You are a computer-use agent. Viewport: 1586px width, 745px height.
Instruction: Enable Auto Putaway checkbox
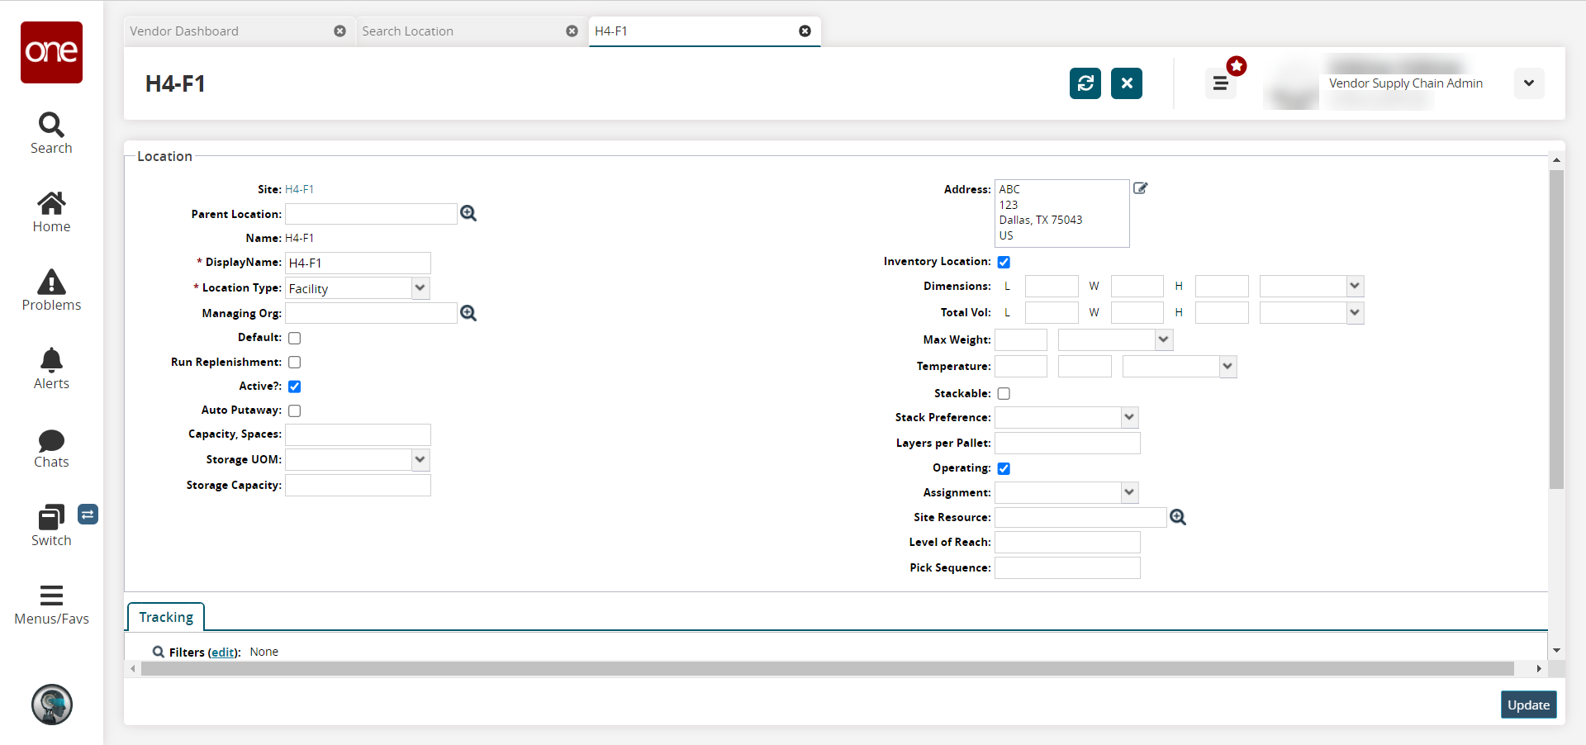295,410
